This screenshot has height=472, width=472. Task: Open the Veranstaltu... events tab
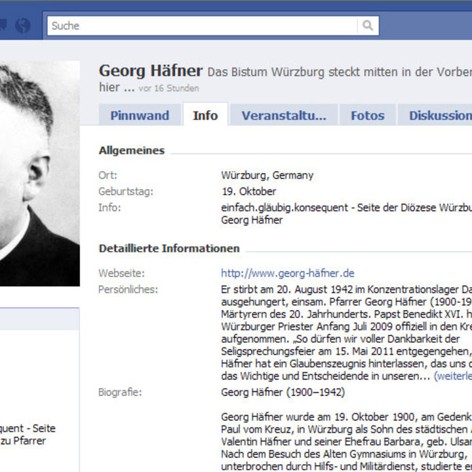click(x=284, y=115)
